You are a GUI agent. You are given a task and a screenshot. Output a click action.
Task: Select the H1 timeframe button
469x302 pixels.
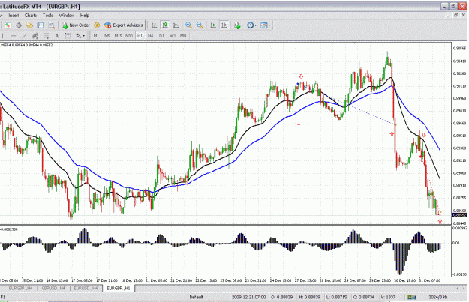click(140, 36)
